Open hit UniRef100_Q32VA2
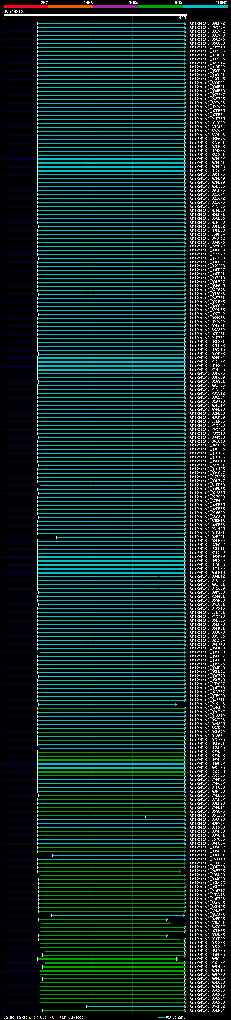Viewport: 231px width, 1020px height. [x=207, y=31]
